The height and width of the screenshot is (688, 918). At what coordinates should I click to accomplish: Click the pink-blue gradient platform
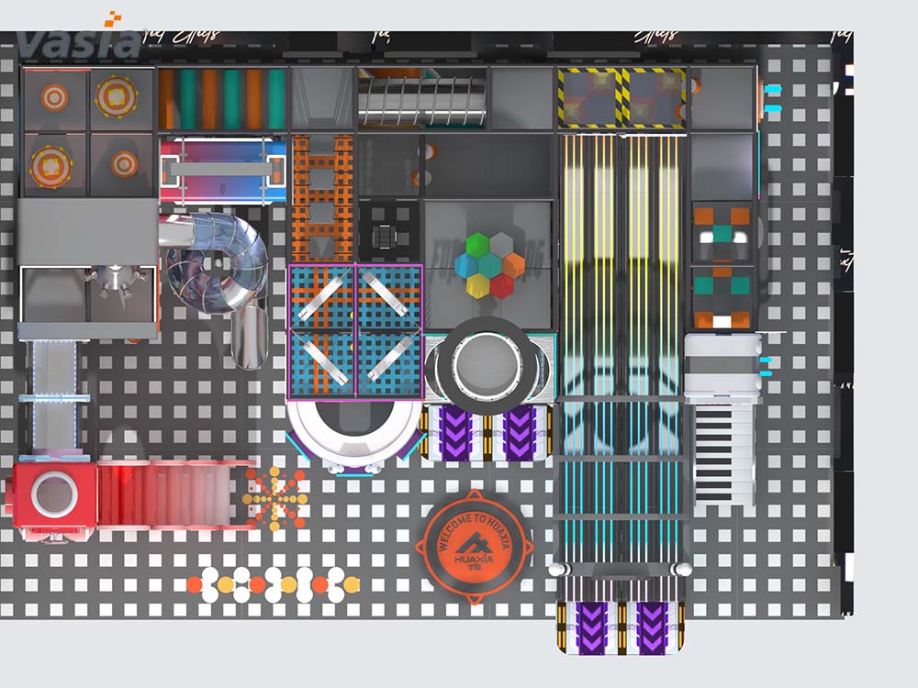pyautogui.click(x=223, y=170)
